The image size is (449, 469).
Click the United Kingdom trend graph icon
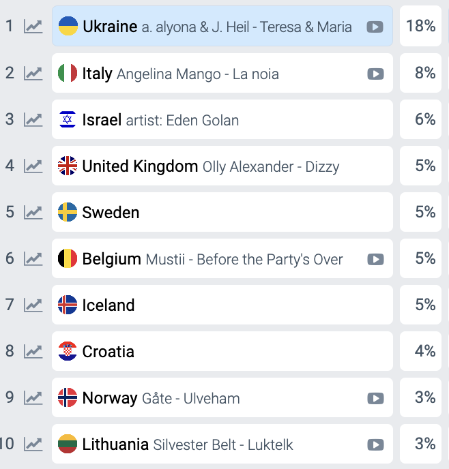[33, 166]
